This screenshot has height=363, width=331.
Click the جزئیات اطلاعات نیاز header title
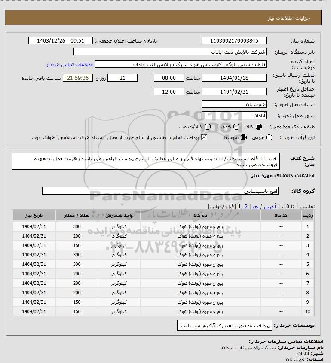[x=288, y=18]
